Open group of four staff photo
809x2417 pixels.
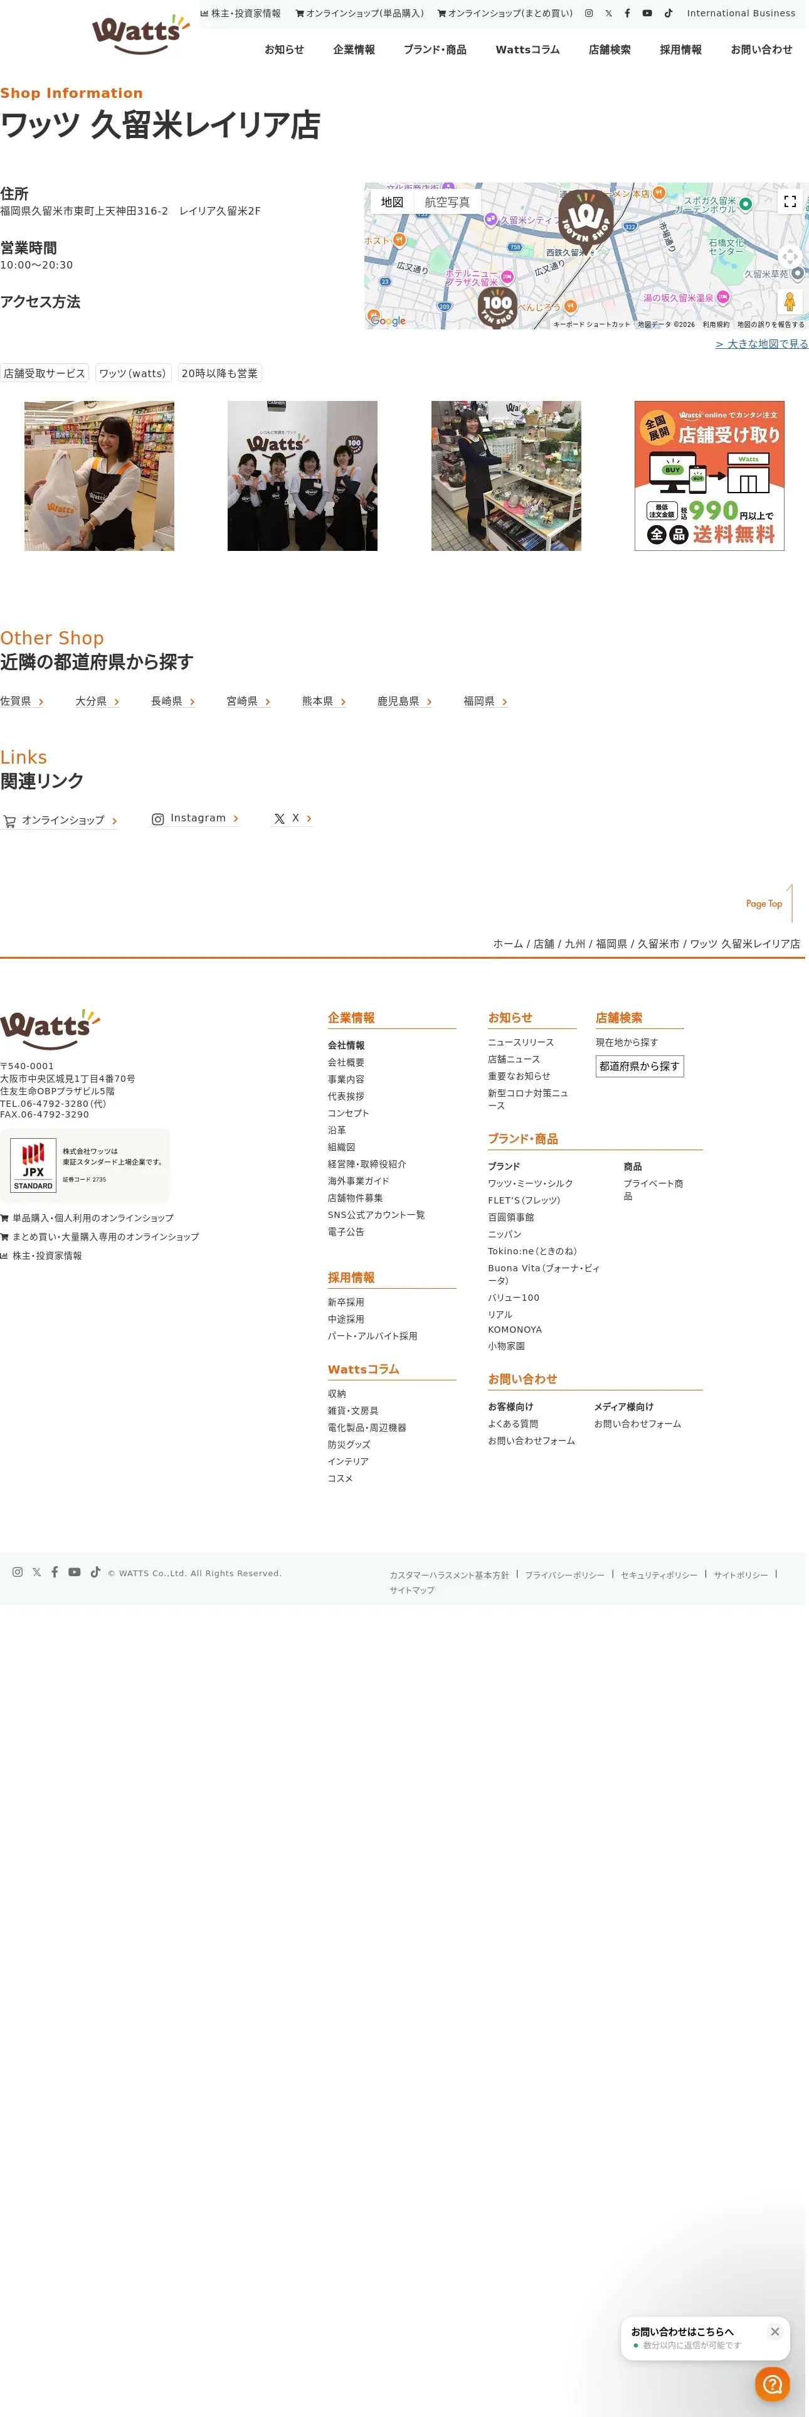pos(303,476)
